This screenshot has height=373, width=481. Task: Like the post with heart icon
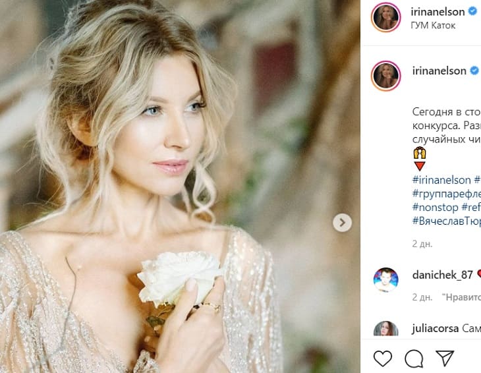(383, 359)
